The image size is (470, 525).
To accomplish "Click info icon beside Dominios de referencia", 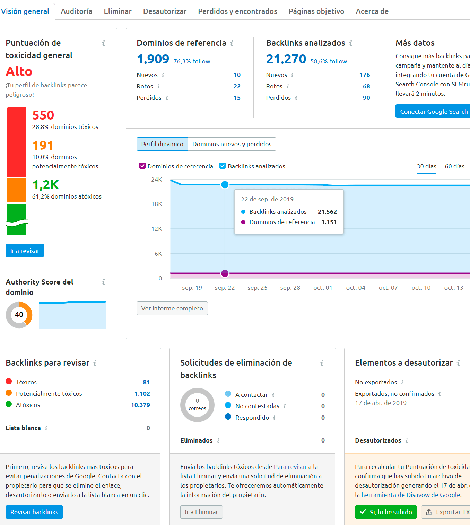I will click(232, 43).
